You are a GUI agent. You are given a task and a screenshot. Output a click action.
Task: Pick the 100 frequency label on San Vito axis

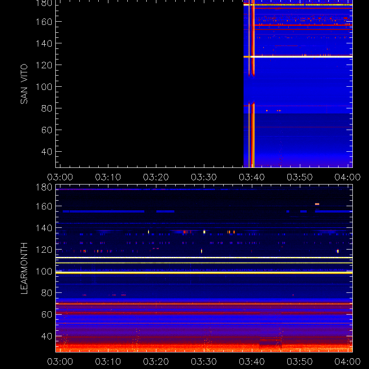click(44, 87)
